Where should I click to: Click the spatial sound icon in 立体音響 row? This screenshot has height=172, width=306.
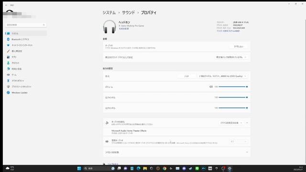tap(107, 141)
